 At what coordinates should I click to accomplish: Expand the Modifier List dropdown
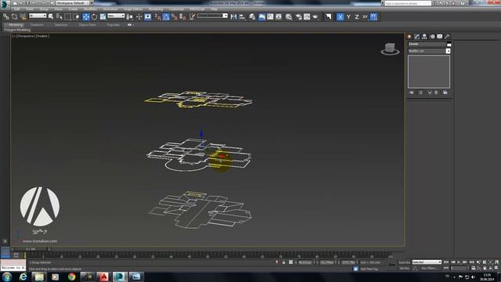429,51
